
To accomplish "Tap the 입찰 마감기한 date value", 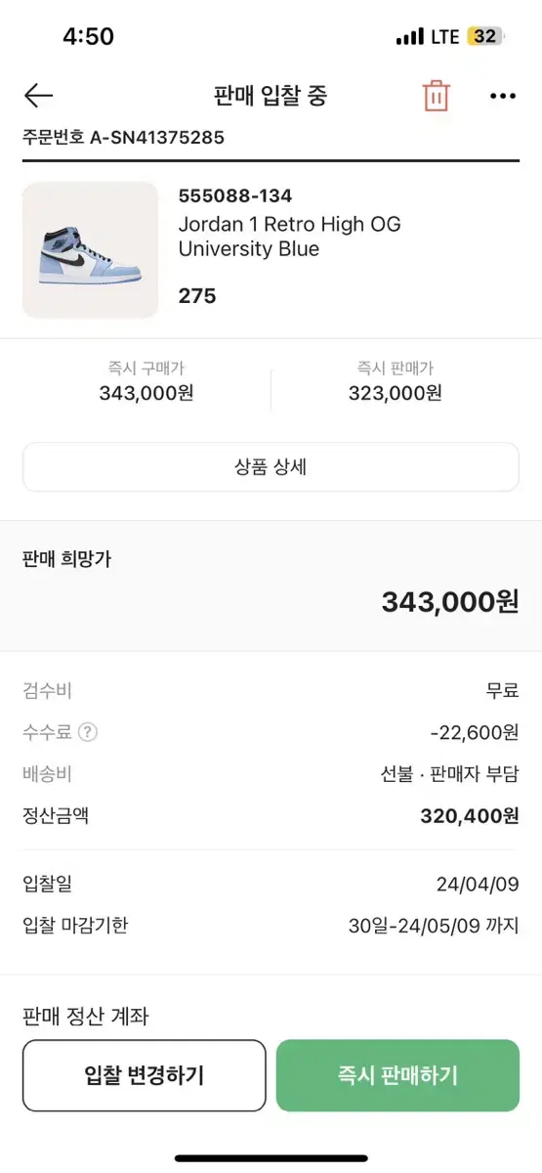I will pos(434,925).
